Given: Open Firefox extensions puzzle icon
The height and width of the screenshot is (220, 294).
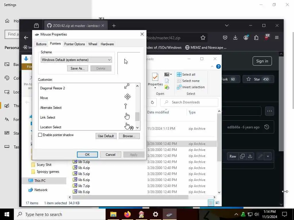Looking at the screenshot, I should (256, 38).
